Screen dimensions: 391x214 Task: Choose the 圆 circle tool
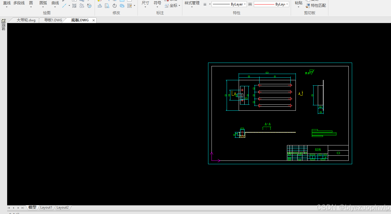pos(31,3)
